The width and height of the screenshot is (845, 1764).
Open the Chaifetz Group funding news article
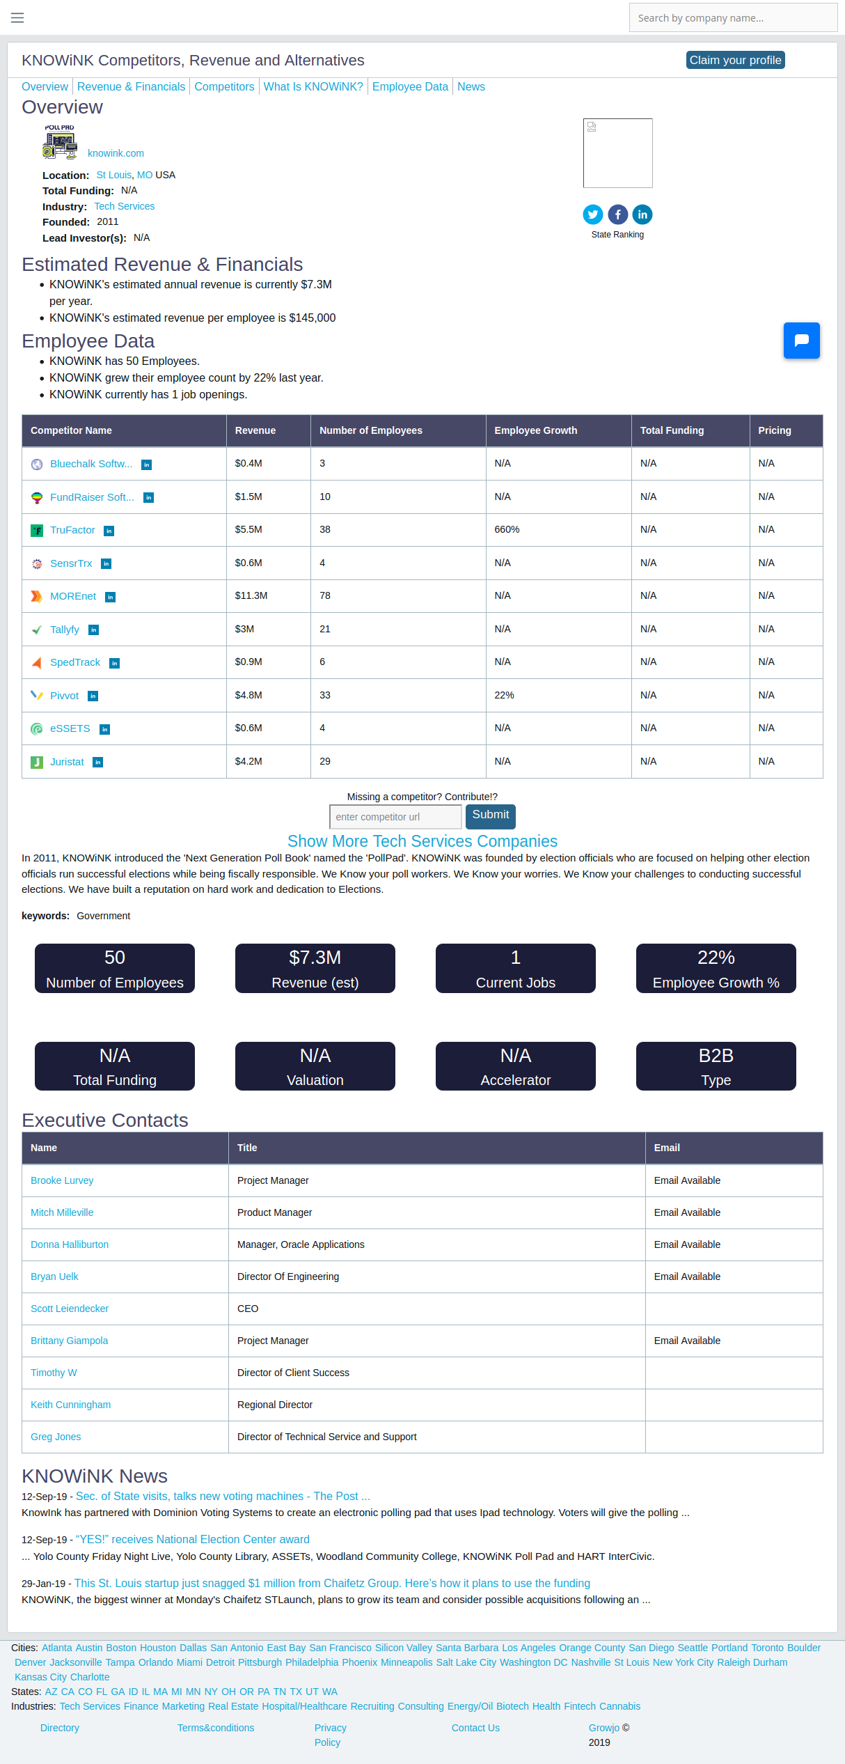click(x=332, y=1583)
